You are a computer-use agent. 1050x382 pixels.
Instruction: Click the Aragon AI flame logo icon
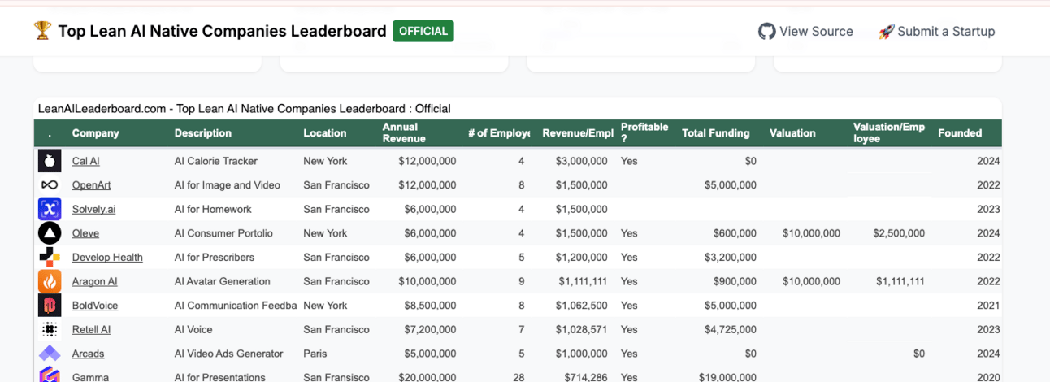click(x=50, y=281)
